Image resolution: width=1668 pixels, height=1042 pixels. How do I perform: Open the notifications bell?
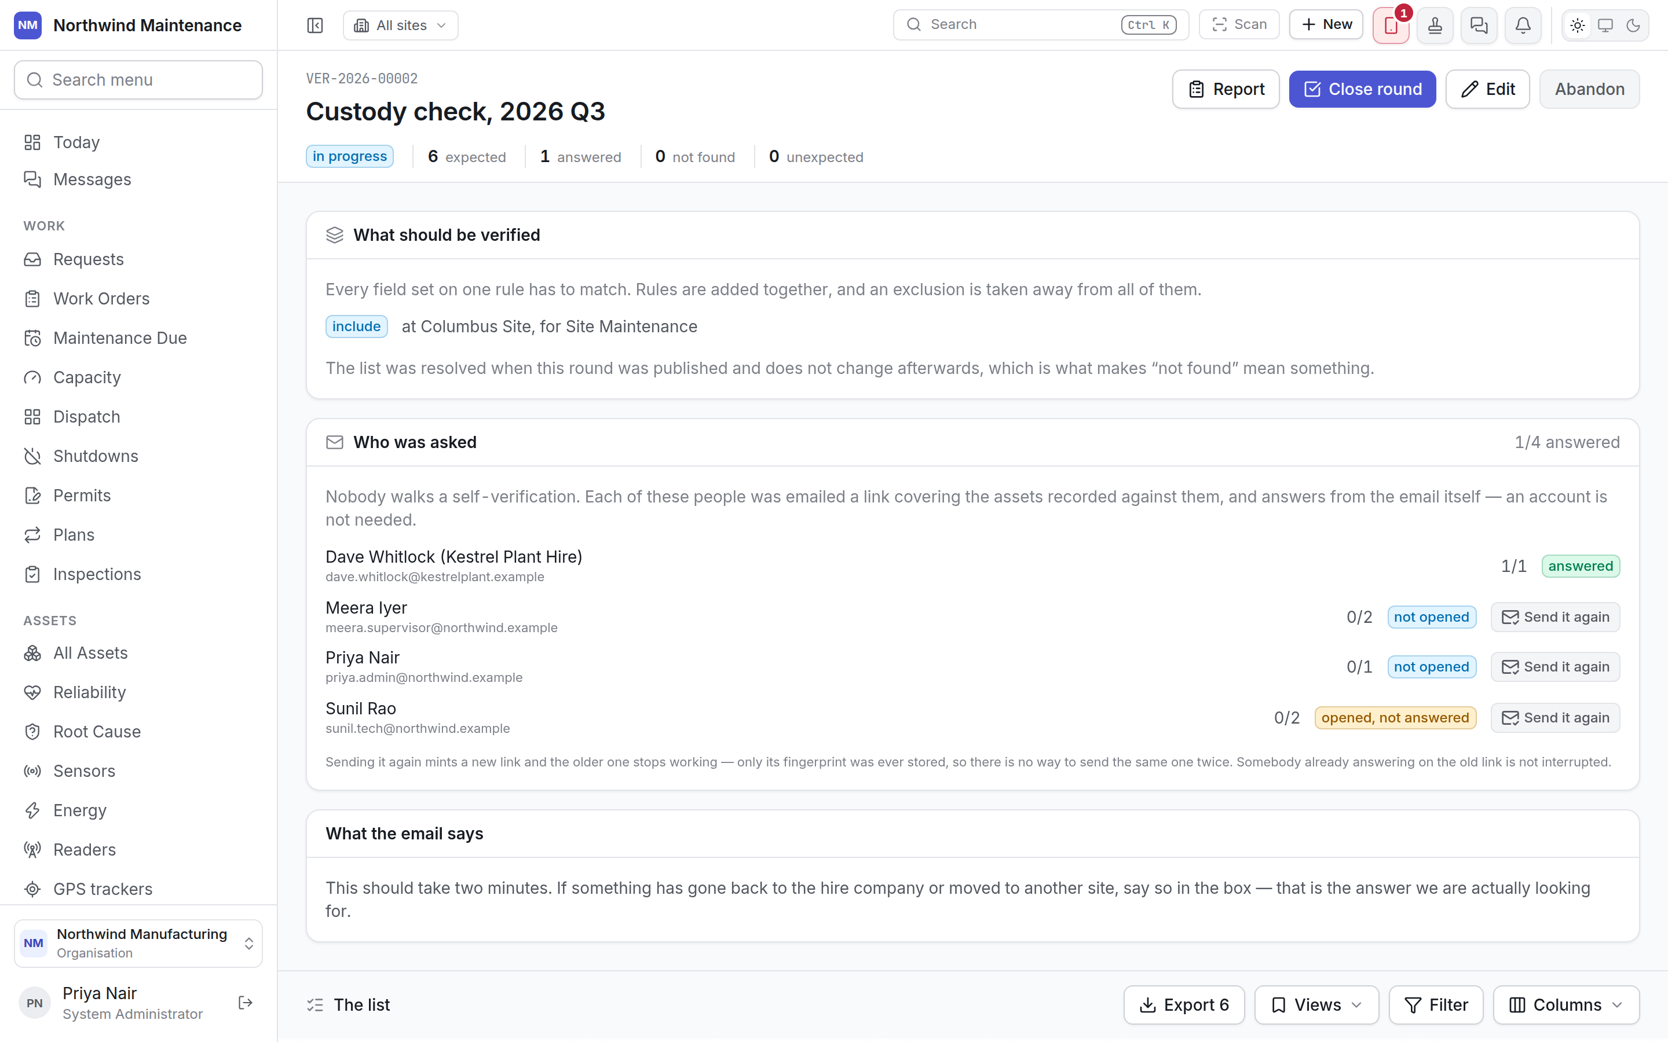[x=1523, y=25]
